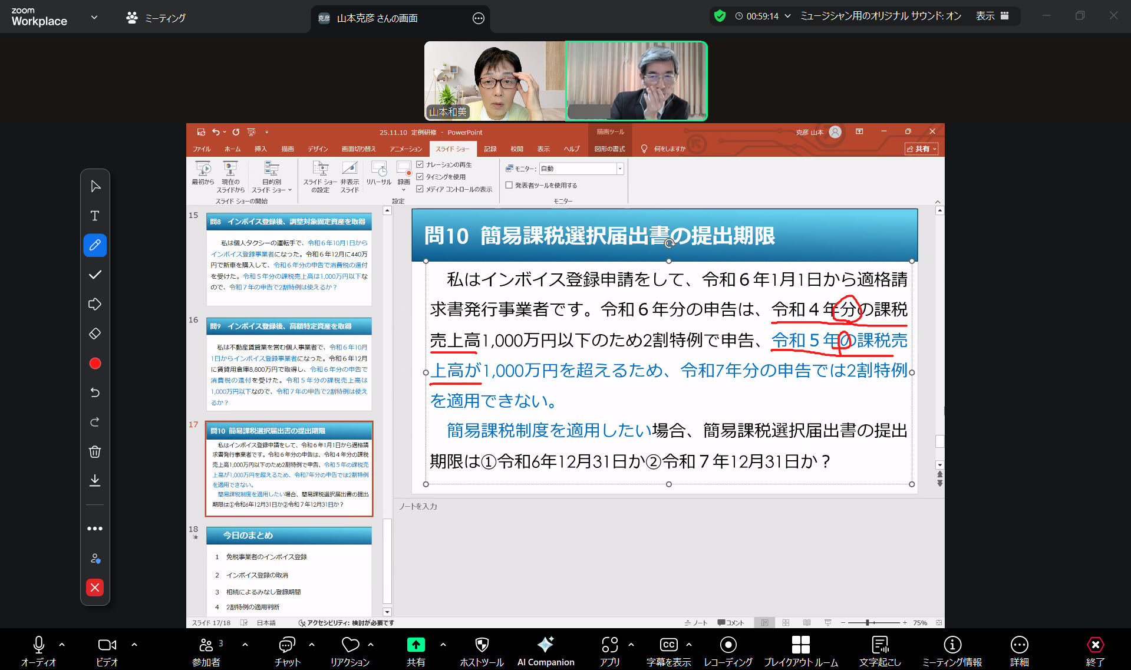Uncheck the ナレーションの再生 checkbox

pyautogui.click(x=420, y=164)
